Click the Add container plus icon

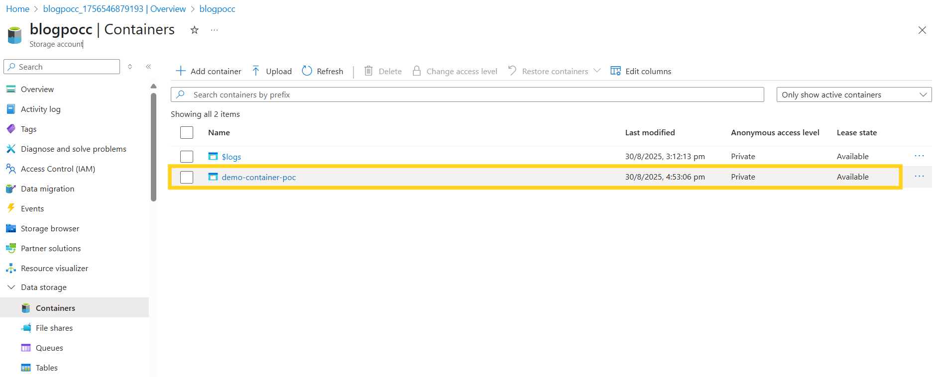pyautogui.click(x=181, y=71)
